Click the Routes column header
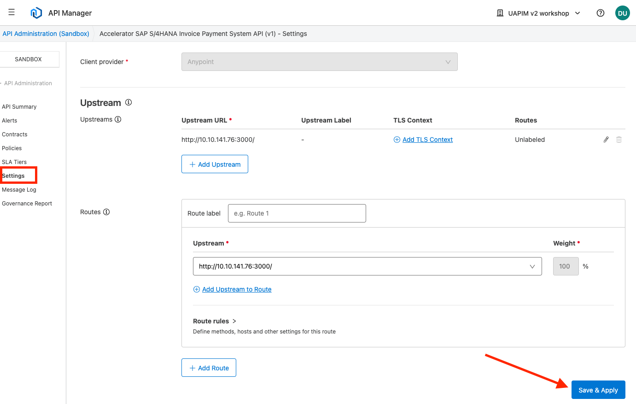 click(526, 120)
